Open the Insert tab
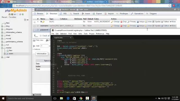Screen dimensions: 180x101 (x=86, y=14)
